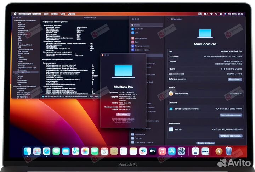Open Messages app in the Dock
This screenshot has width=255, height=172.
(x=56, y=151)
